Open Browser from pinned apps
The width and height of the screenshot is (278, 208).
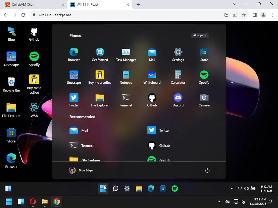tap(74, 54)
